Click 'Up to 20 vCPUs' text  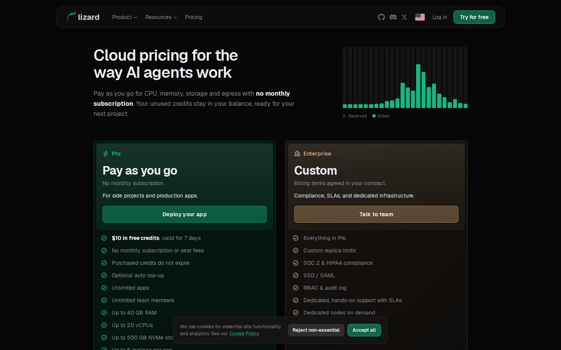132,325
